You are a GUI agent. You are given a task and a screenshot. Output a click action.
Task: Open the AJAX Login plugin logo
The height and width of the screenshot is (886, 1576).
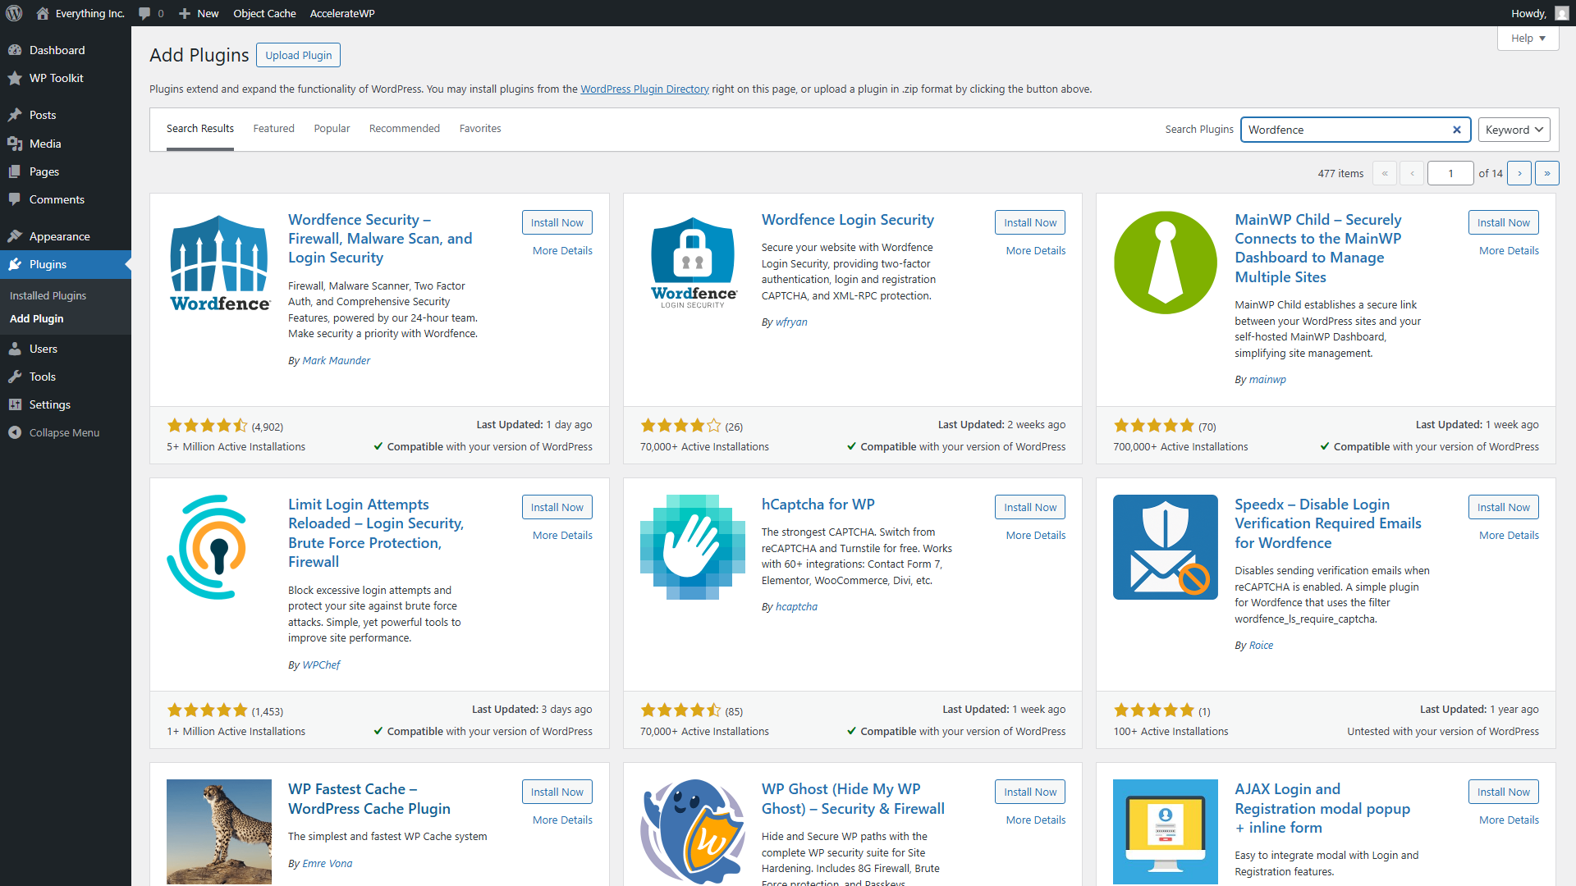point(1166,831)
